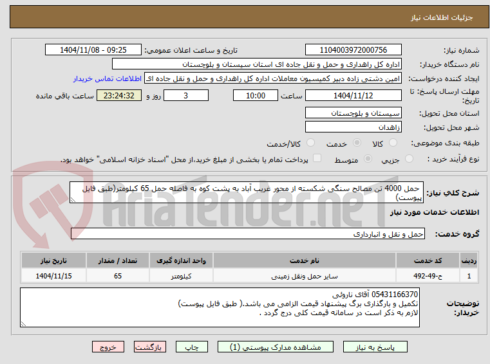Click the کیلومتر unit cell

(181, 276)
